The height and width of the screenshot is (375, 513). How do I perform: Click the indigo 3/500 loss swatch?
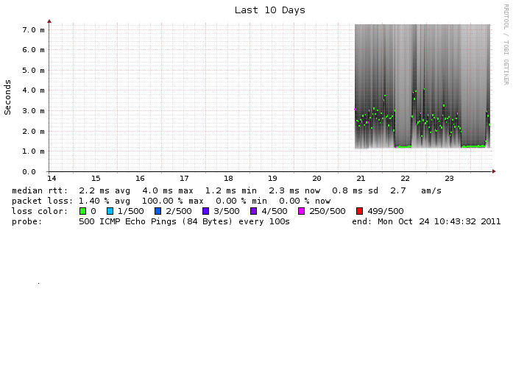pos(205,211)
